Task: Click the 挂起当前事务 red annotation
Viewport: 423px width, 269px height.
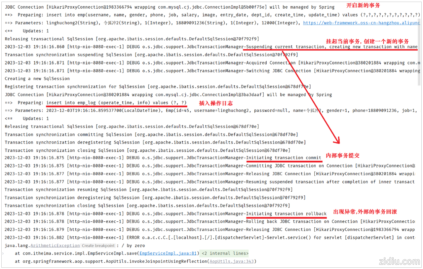Action: pos(367,41)
